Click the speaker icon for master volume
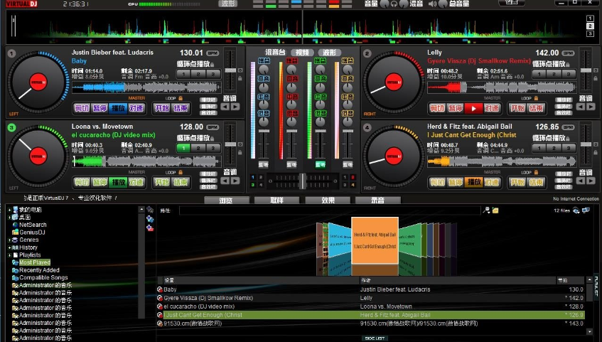The height and width of the screenshot is (342, 602). (x=432, y=4)
